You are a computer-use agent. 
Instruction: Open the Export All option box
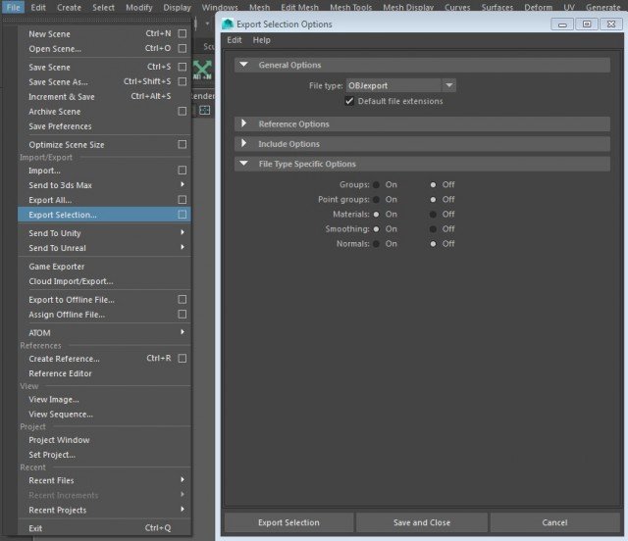click(182, 200)
